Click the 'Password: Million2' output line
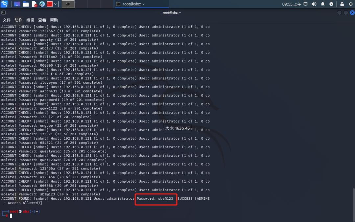The width and height of the screenshot is (355, 222). click(x=52, y=57)
